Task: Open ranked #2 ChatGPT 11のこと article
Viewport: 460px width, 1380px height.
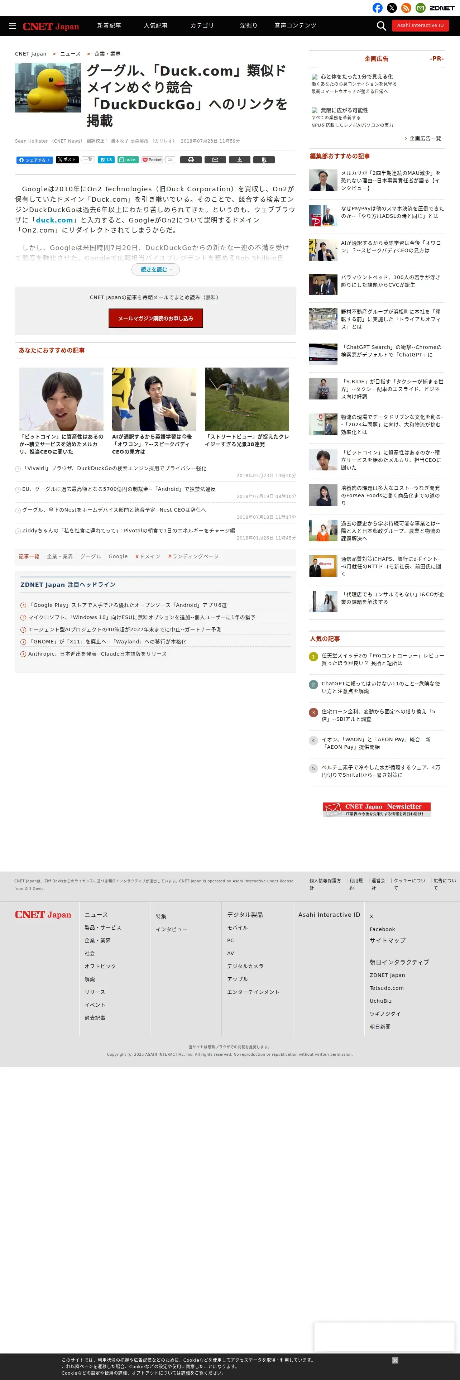Action: pyautogui.click(x=380, y=687)
